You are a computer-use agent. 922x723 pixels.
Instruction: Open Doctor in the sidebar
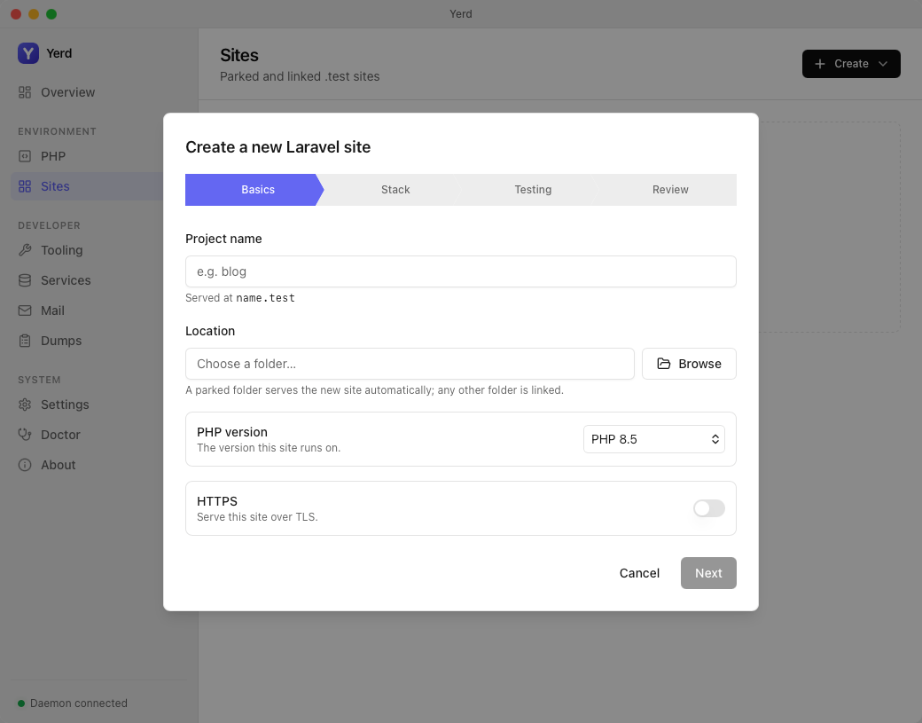click(x=87, y=435)
